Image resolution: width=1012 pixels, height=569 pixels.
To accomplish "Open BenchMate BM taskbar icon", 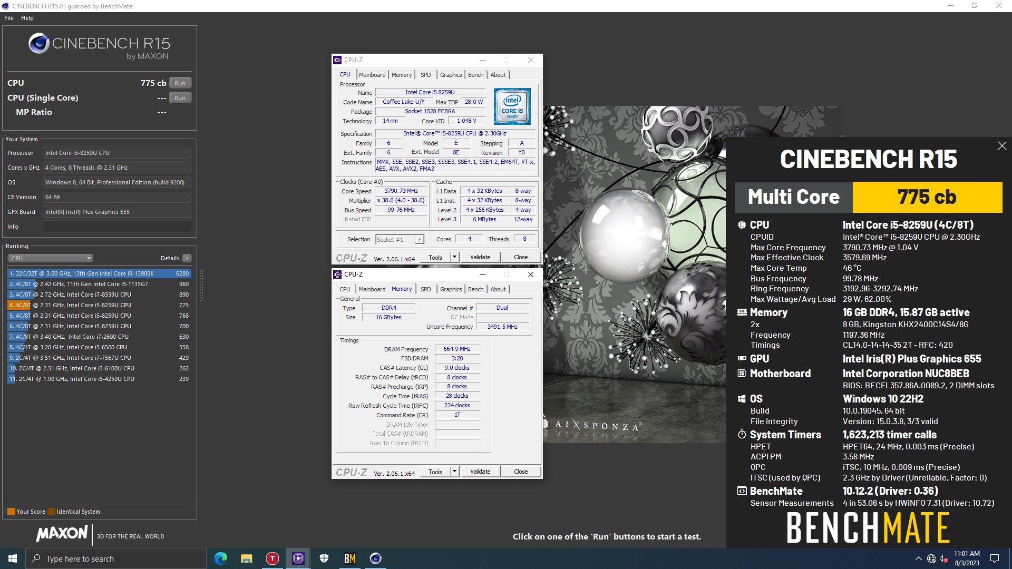I will tap(349, 558).
